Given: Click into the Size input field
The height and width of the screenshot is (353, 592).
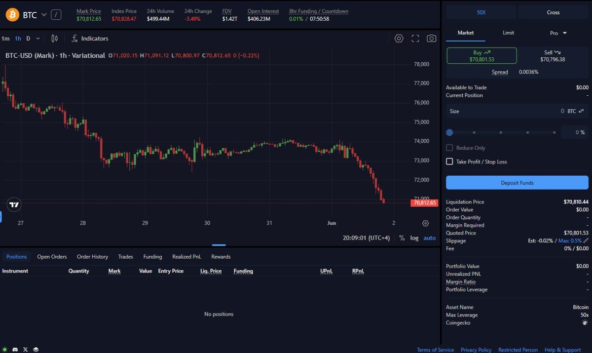Looking at the screenshot, I should (517, 111).
